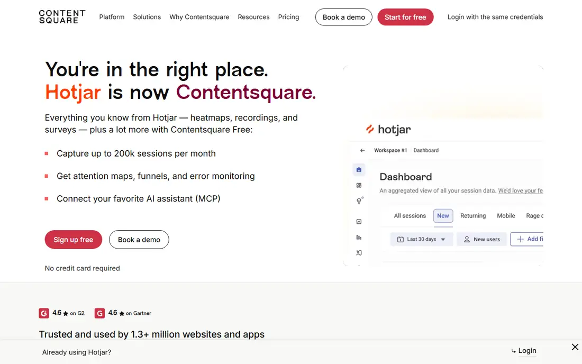Open the Last 30 days dropdown
Screen dimensions: 582x364
[x=421, y=239]
